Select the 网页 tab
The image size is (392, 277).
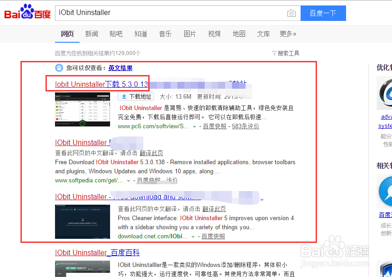point(67,34)
